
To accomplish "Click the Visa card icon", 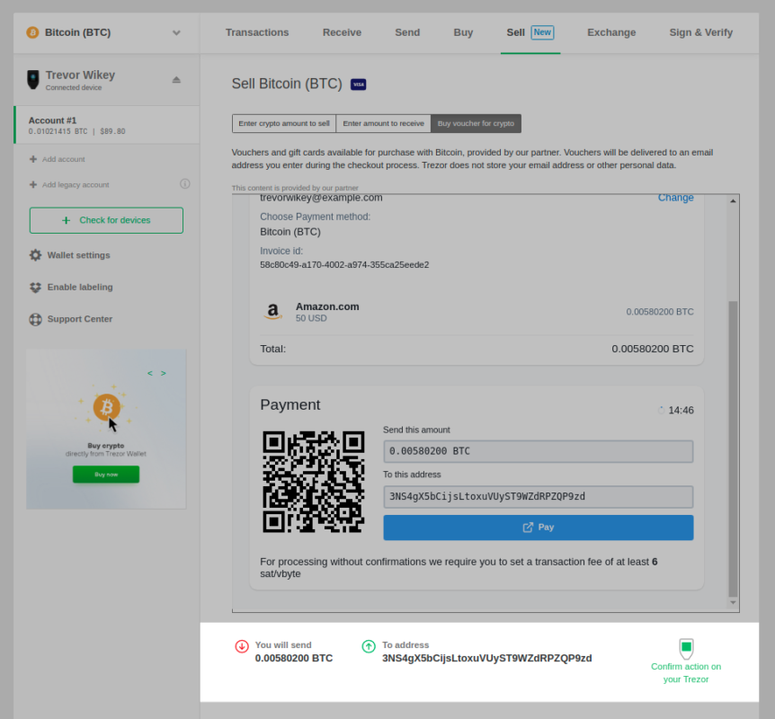I will (x=359, y=84).
